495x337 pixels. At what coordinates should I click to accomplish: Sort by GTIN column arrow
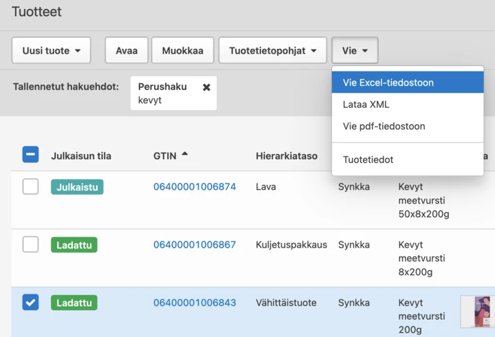pyautogui.click(x=184, y=155)
